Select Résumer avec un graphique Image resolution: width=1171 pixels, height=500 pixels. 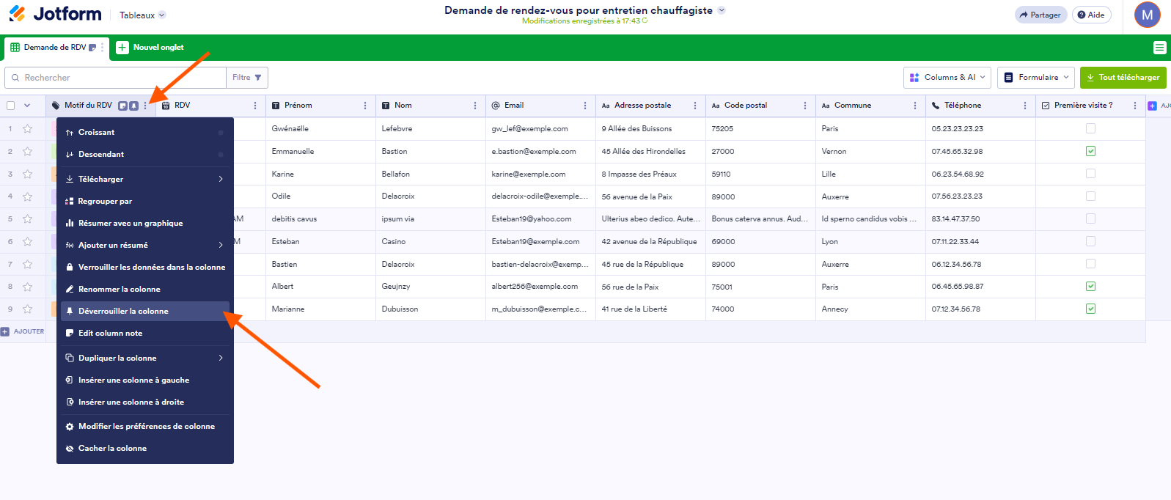145,223
